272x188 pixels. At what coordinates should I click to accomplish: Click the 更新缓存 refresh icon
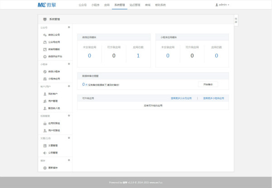point(44,168)
